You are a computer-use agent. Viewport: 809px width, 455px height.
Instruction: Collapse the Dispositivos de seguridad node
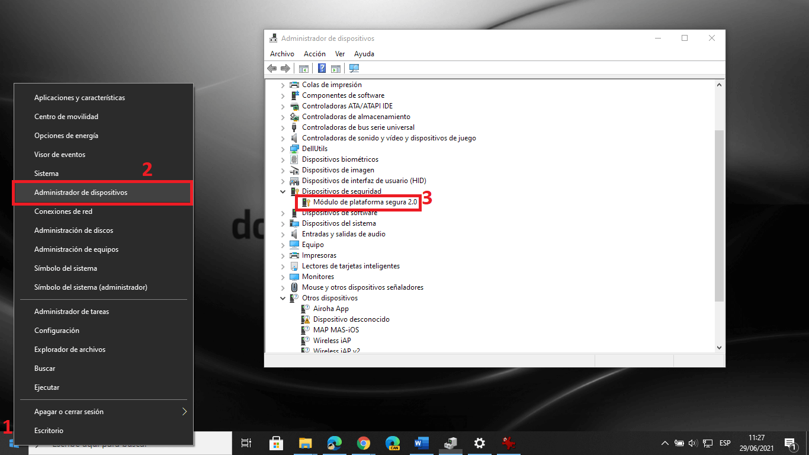[283, 191]
